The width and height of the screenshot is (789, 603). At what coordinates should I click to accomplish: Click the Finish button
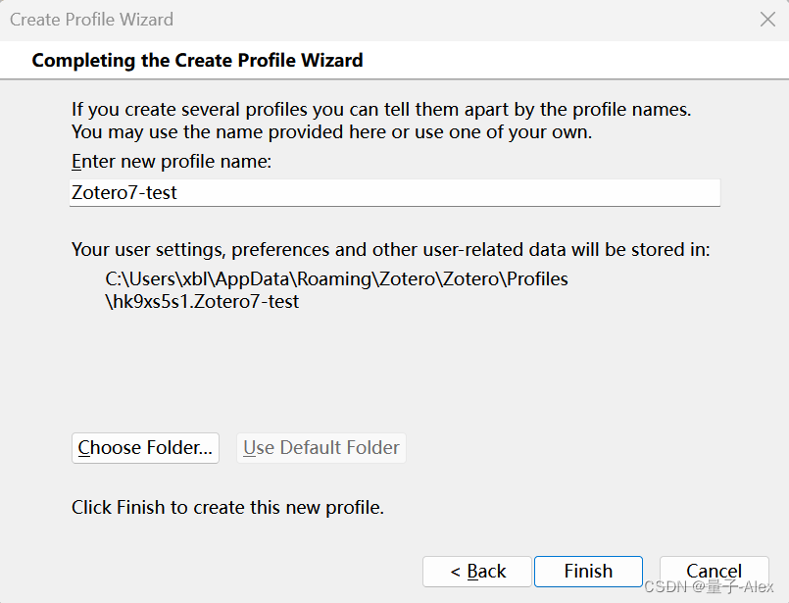tap(588, 572)
